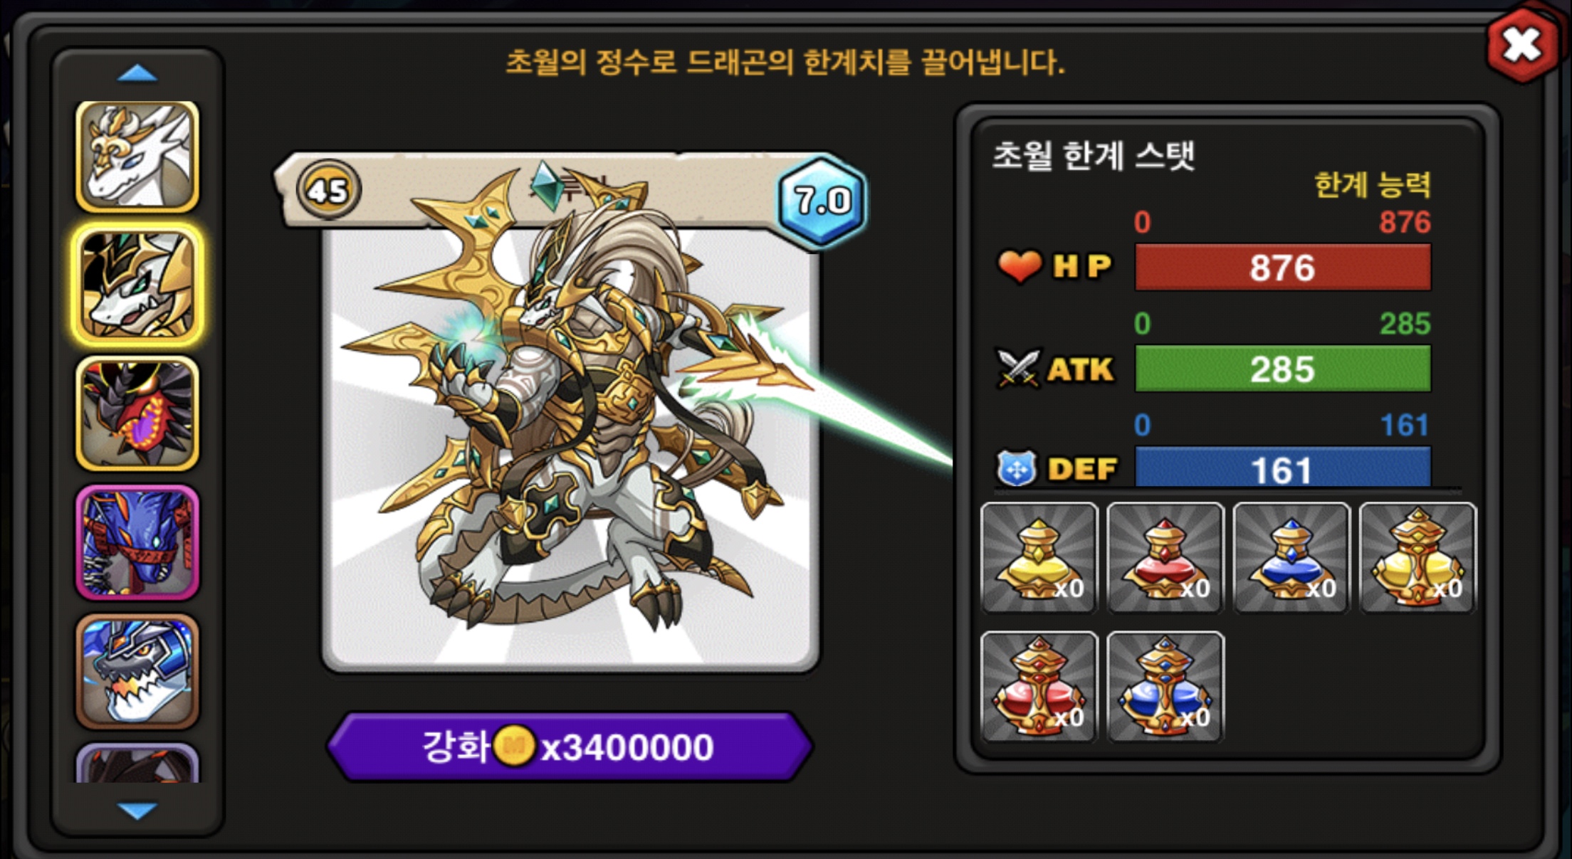Choose the blue dragon with pink frame
The height and width of the screenshot is (859, 1572).
[x=137, y=542]
